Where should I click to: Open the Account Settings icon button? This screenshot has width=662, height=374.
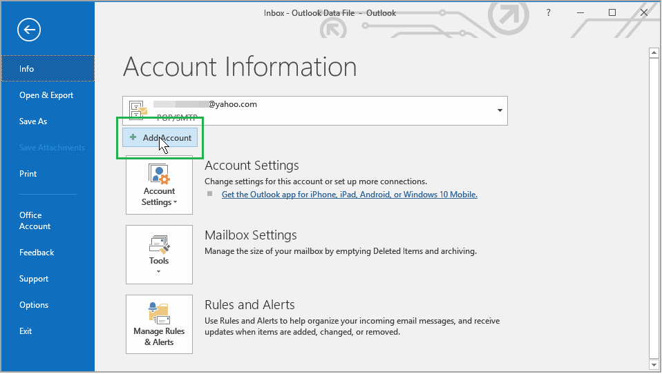(x=159, y=184)
